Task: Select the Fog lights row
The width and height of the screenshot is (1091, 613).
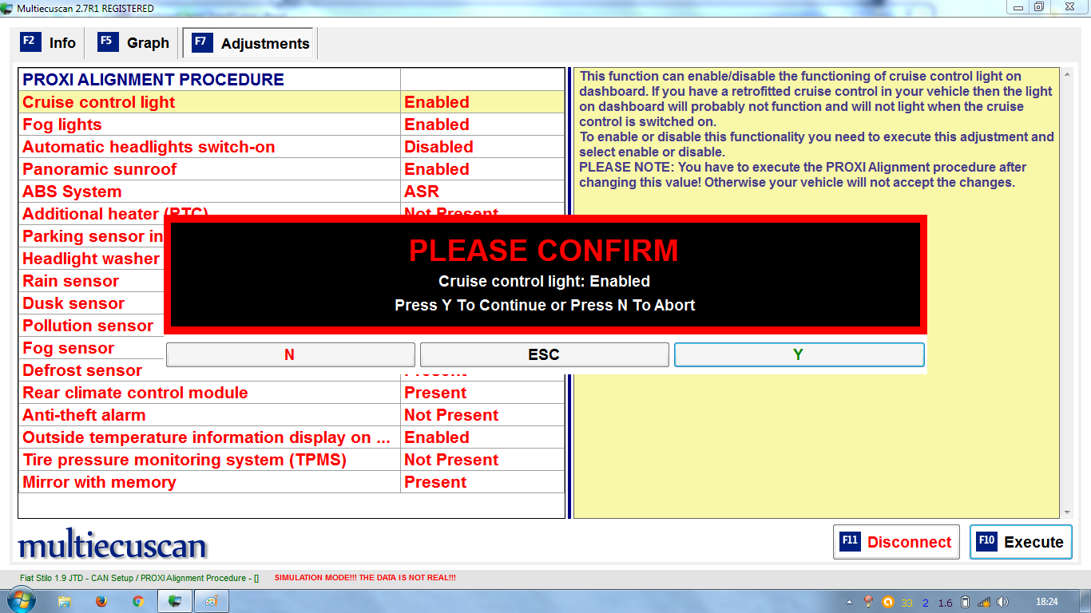Action: [x=62, y=125]
